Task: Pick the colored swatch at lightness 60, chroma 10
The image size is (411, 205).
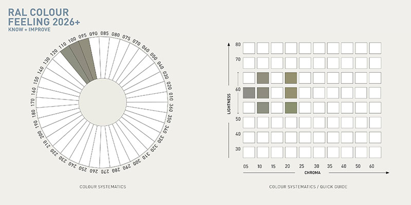Action: 263,93
